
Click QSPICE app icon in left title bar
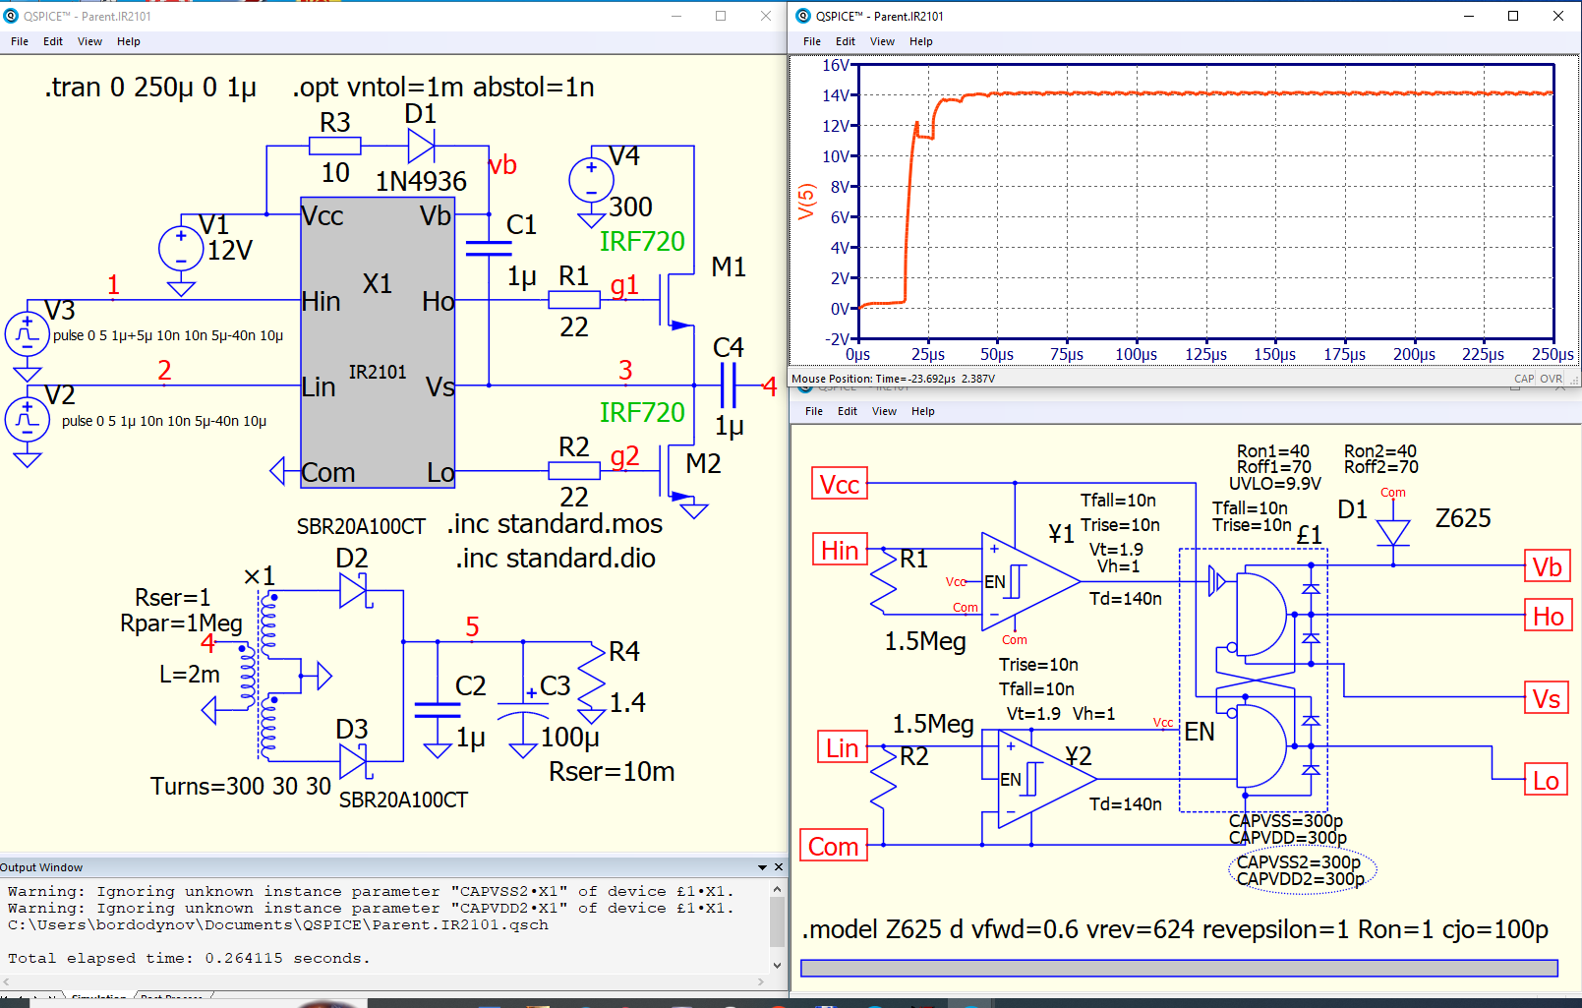point(12,16)
